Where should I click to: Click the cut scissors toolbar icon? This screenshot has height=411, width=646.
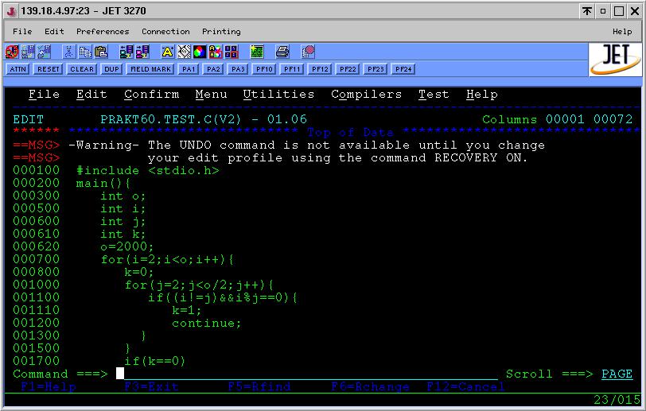coord(69,52)
